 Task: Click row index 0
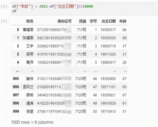(x=18, y=30)
